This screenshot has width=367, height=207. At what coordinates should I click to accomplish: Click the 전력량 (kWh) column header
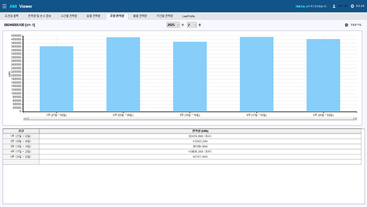pos(200,131)
